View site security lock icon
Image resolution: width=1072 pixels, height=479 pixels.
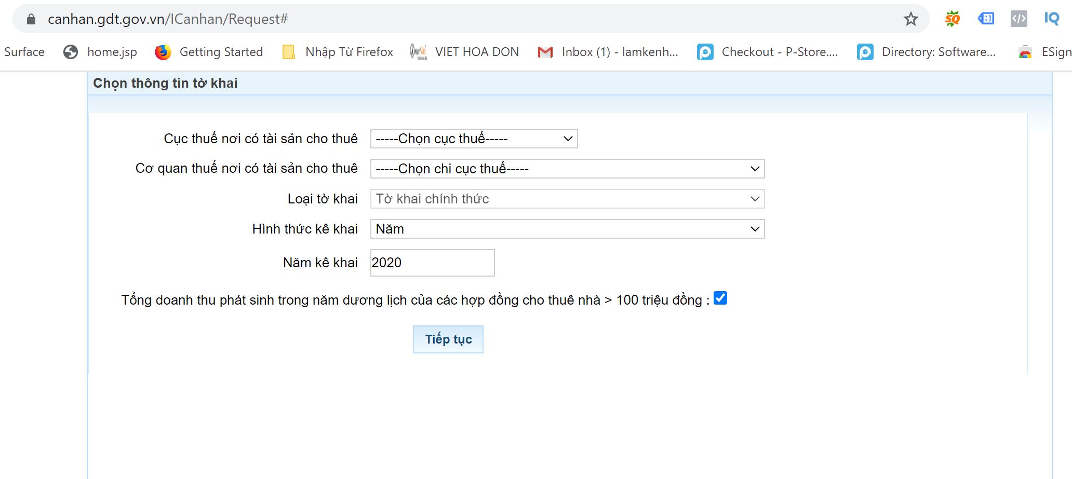tap(31, 19)
